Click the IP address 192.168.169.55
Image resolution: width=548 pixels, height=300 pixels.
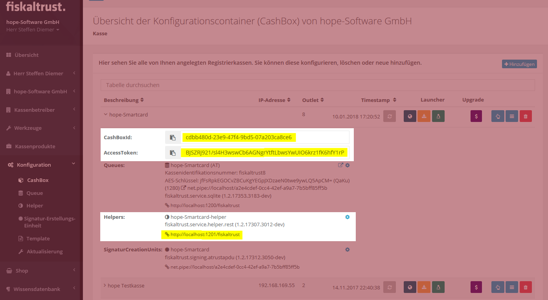click(x=277, y=285)
